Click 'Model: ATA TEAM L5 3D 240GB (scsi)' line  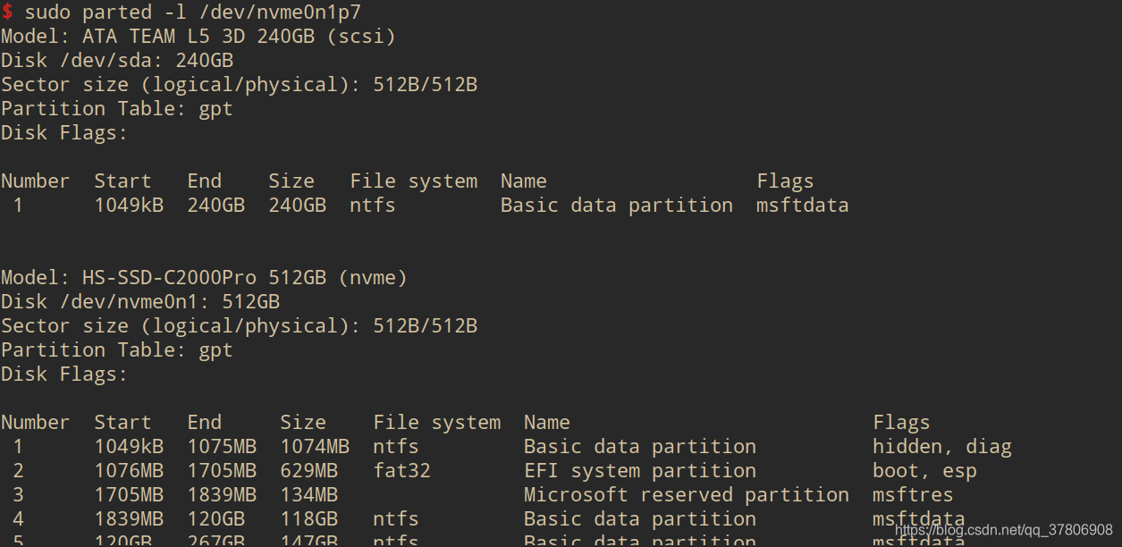[198, 37]
